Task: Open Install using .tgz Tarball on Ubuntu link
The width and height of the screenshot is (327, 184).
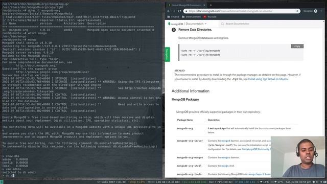Action: [268, 79]
